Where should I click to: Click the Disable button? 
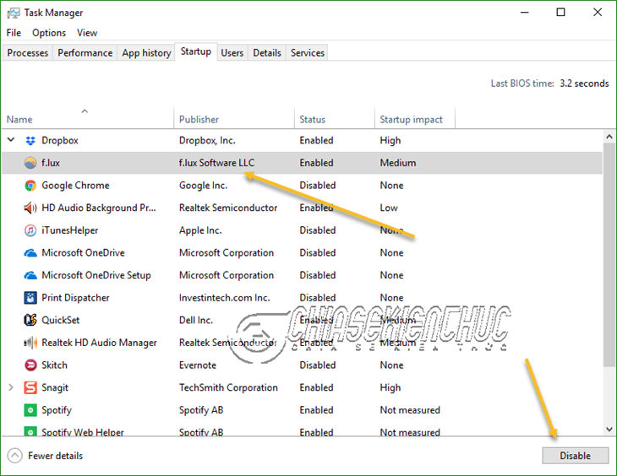click(575, 456)
